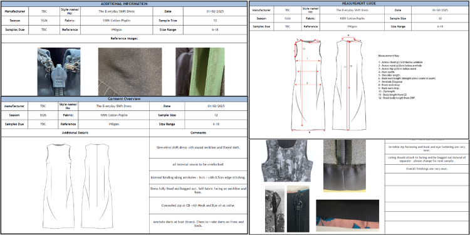Image resolution: width=470 pixels, height=235 pixels.
Task: Open the grey hem with green tape photo
Action: [x=345, y=166]
